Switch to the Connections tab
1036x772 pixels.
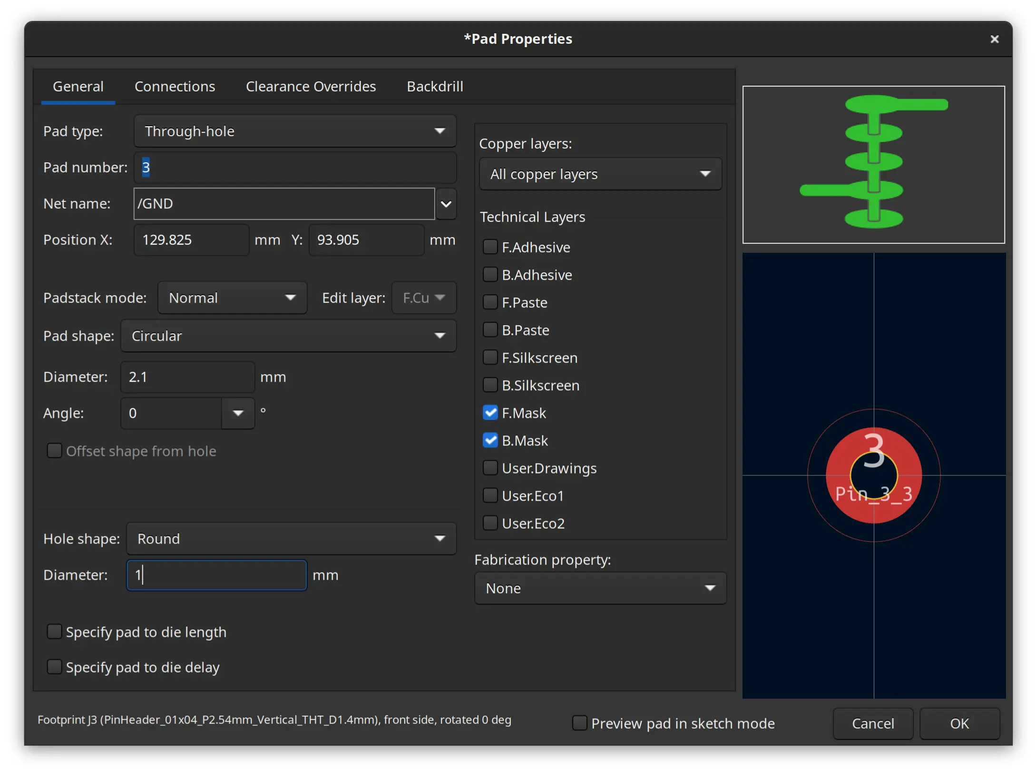[x=175, y=87]
